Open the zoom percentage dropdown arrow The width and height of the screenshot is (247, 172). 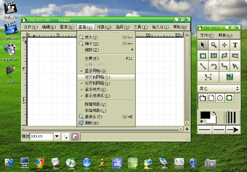(x=57, y=136)
